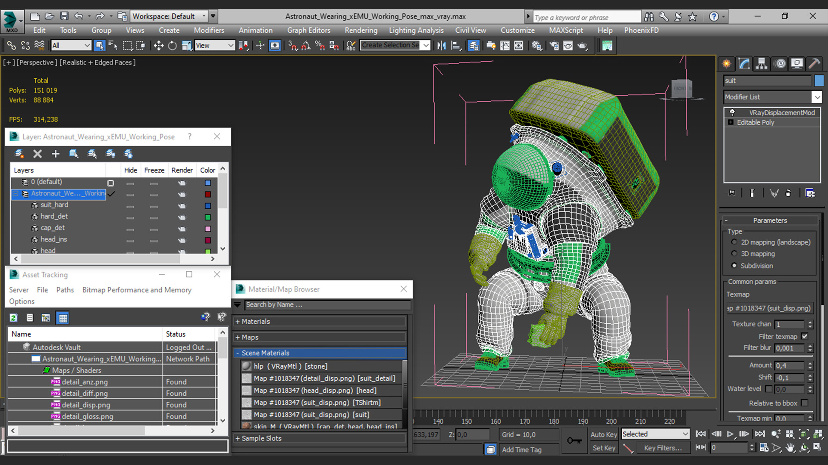Expand the Sample Slots section
The width and height of the screenshot is (828, 465).
(320, 438)
